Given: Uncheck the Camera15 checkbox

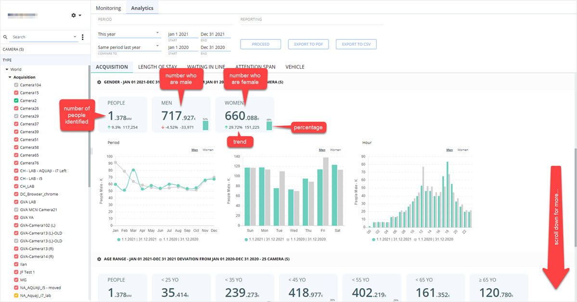Looking at the screenshot, I should [16, 93].
